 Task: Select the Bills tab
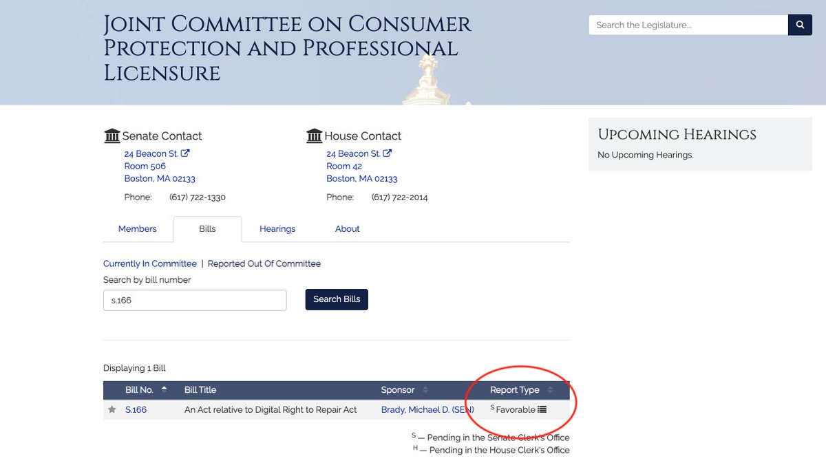(x=207, y=229)
